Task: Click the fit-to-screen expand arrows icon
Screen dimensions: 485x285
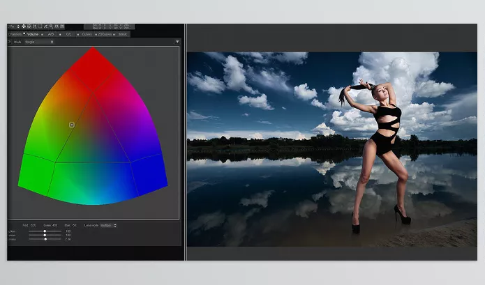Action: [x=34, y=26]
